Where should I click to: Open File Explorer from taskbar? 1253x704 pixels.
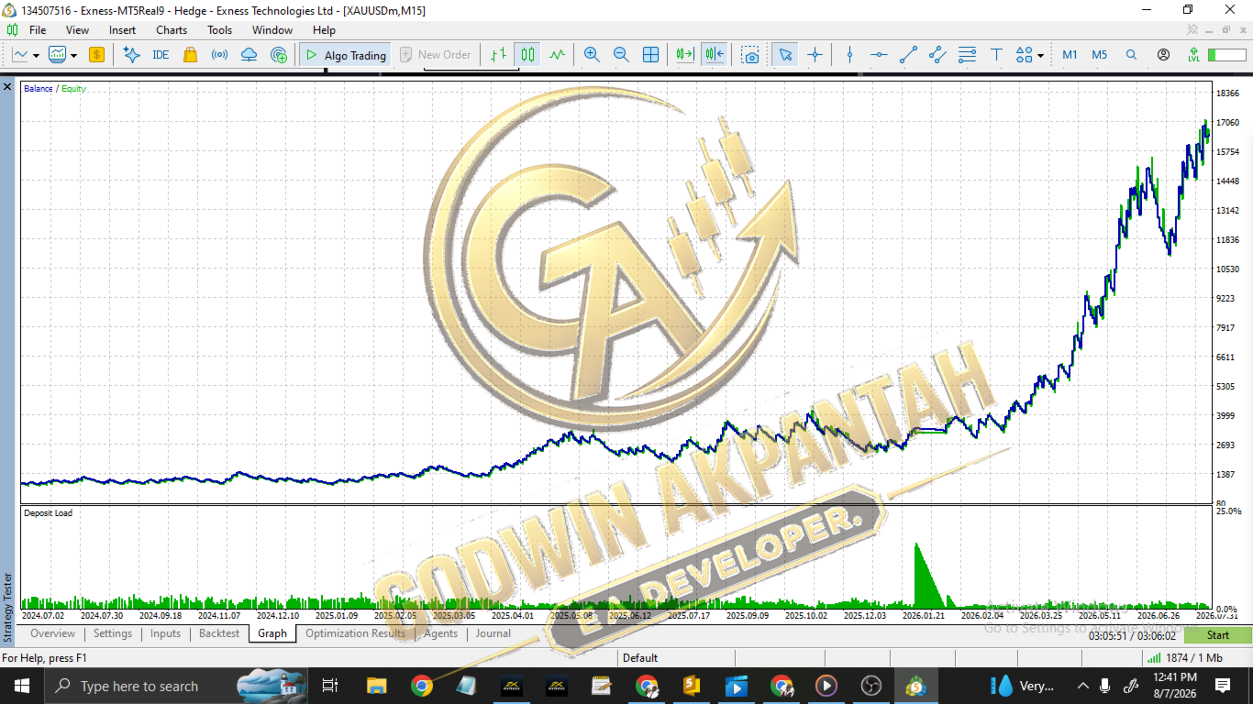376,686
